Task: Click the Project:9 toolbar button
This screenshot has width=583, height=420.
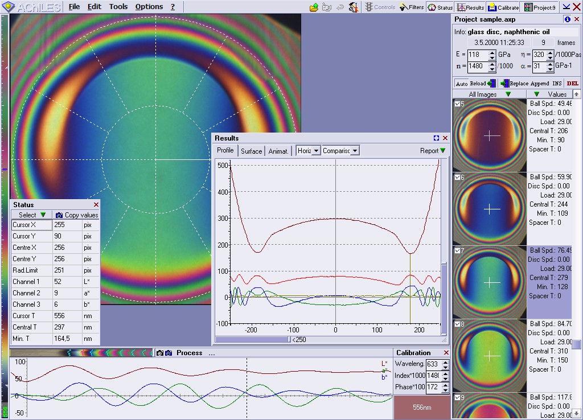Action: coord(540,7)
